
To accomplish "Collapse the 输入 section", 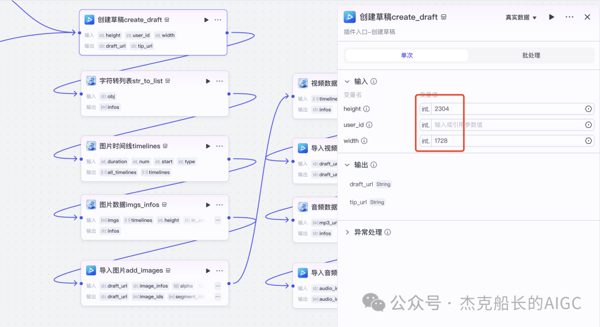I will pos(347,82).
